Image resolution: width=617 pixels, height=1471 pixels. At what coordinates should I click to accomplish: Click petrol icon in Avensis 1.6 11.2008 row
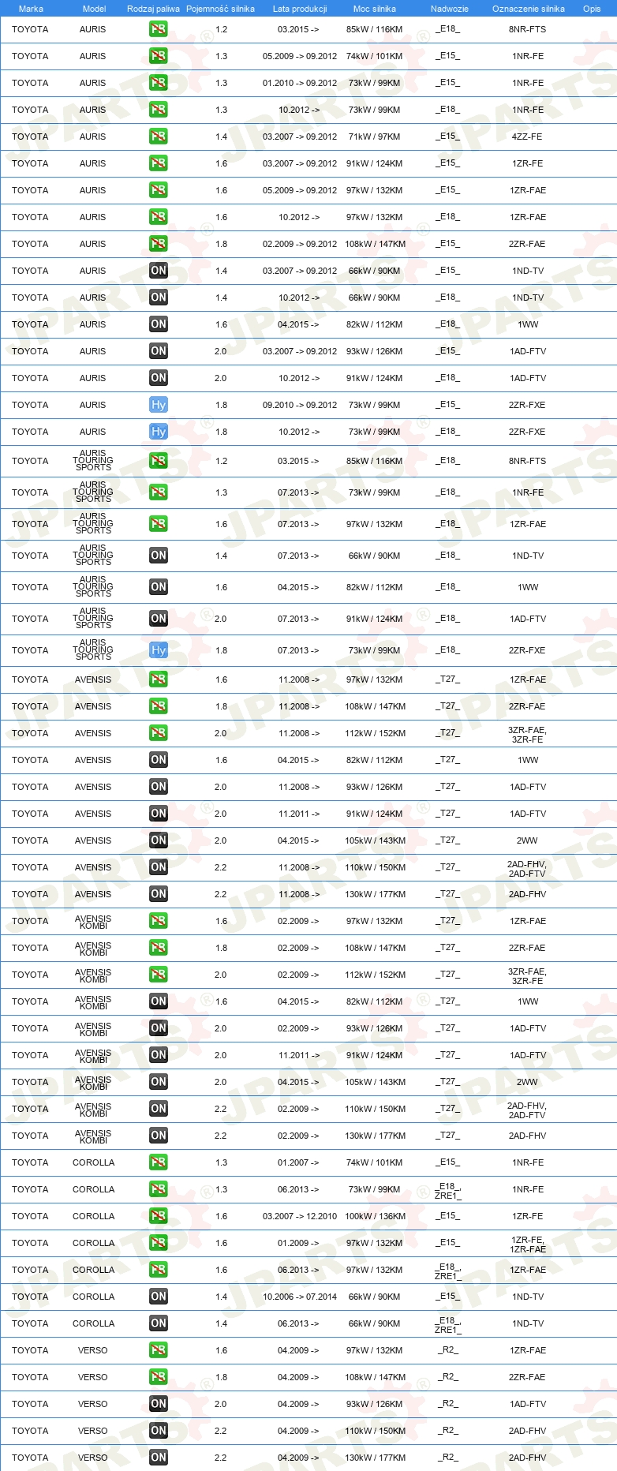(159, 679)
